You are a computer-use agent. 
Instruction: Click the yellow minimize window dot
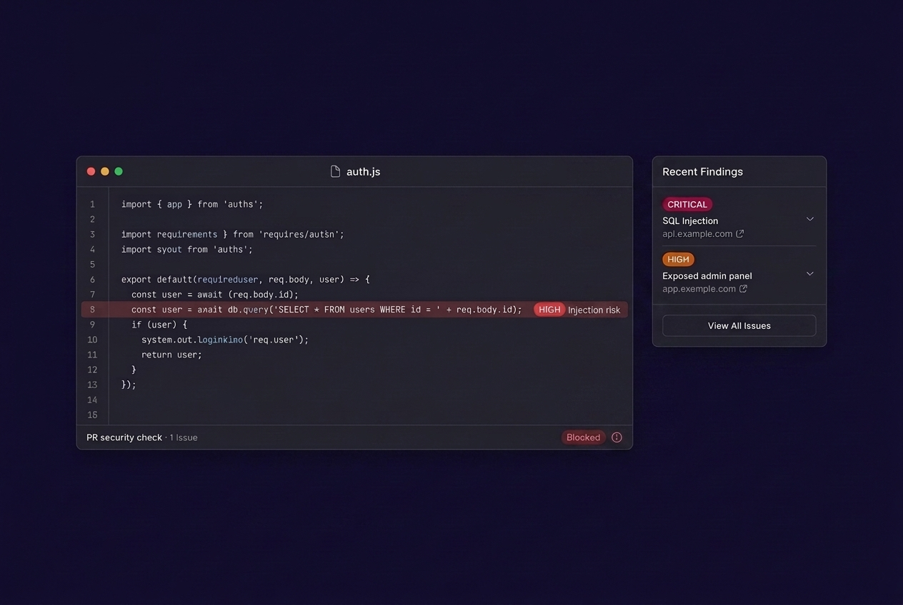point(105,171)
